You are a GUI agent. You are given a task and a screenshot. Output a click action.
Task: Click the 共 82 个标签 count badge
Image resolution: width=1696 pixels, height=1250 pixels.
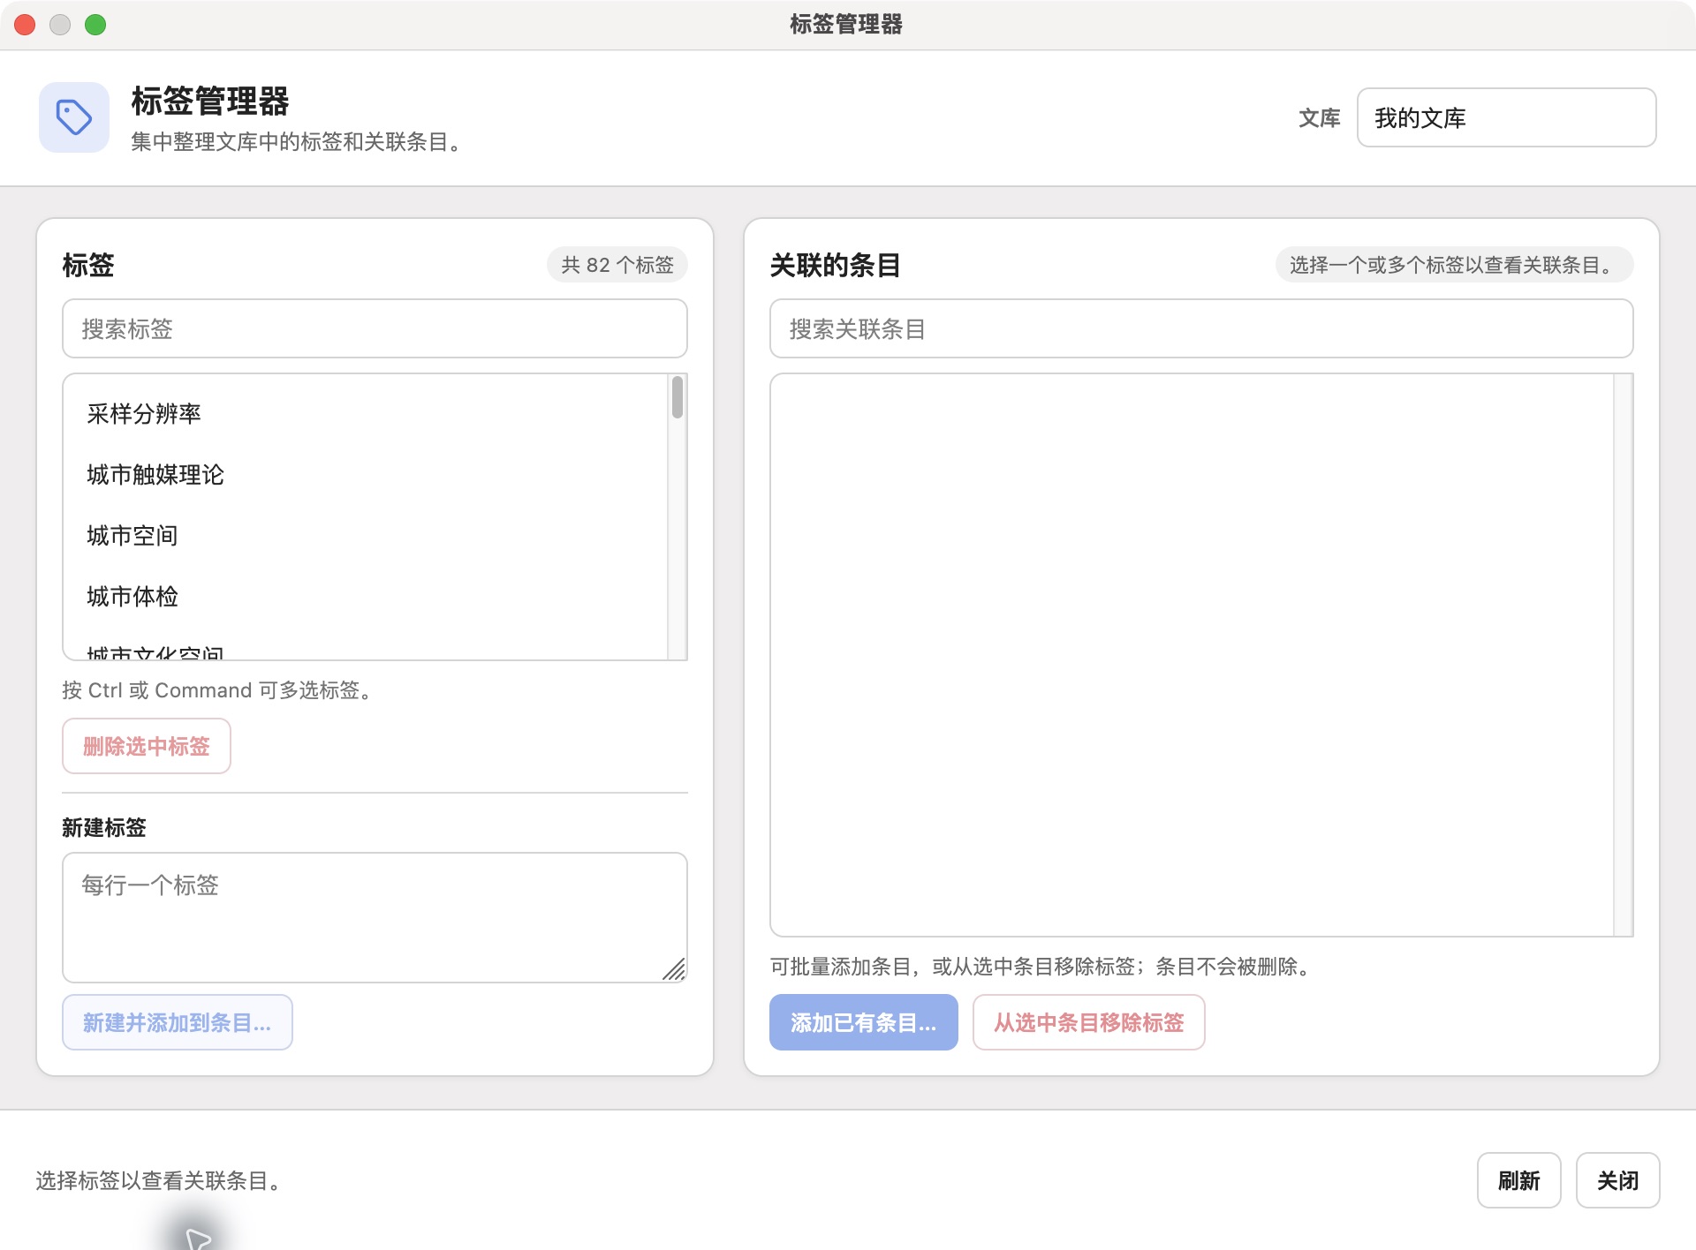[617, 265]
